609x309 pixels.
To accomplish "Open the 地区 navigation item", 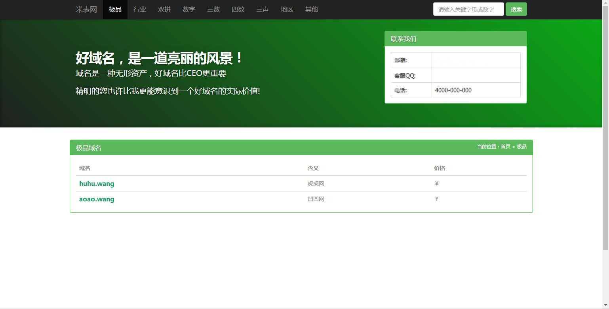I will pyautogui.click(x=287, y=9).
